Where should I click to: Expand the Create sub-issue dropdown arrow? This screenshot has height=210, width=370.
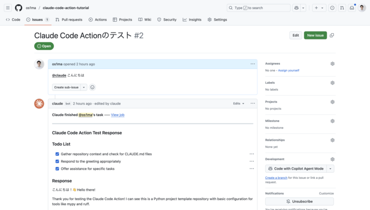pos(84,87)
